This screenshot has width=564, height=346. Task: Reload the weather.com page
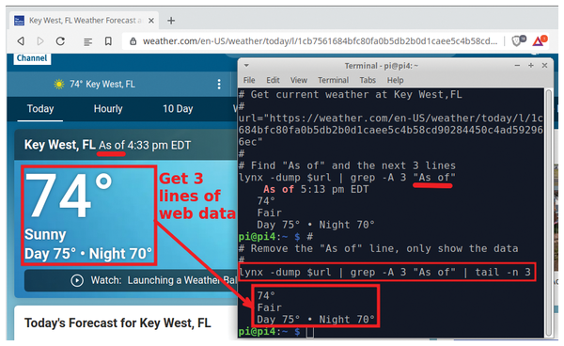(60, 41)
